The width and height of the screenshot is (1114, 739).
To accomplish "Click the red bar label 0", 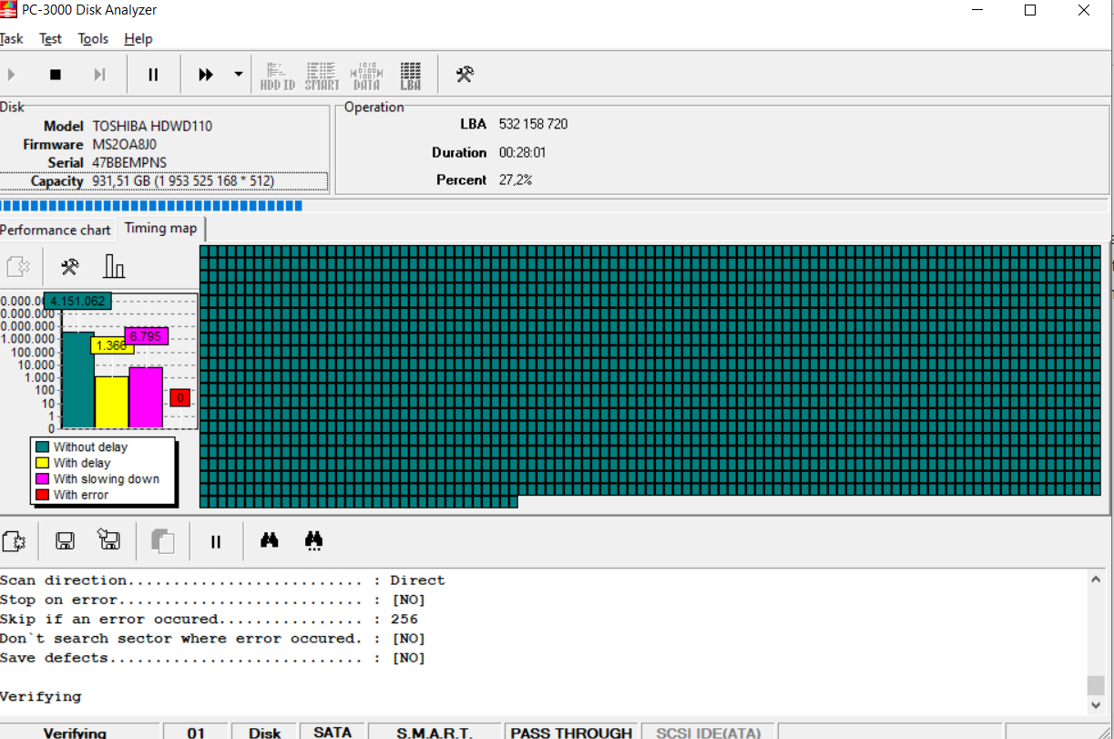I will [180, 398].
